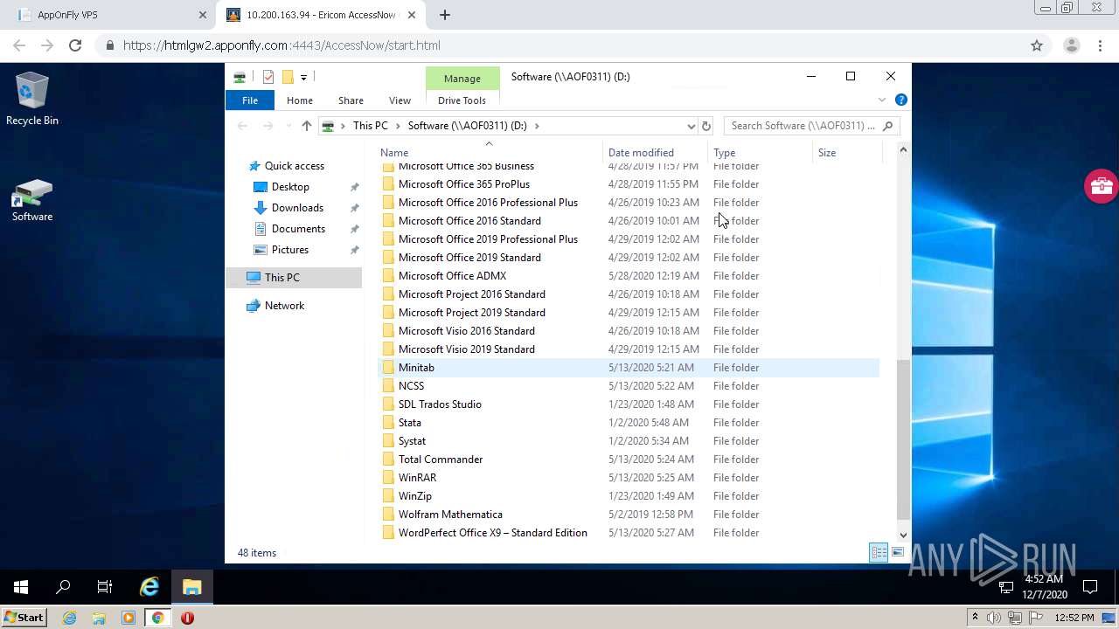Sort by the Size column header
The width and height of the screenshot is (1119, 629).
(847, 152)
